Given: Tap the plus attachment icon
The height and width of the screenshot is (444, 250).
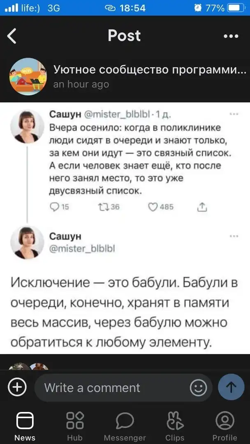Looking at the screenshot, I should pyautogui.click(x=17, y=388).
